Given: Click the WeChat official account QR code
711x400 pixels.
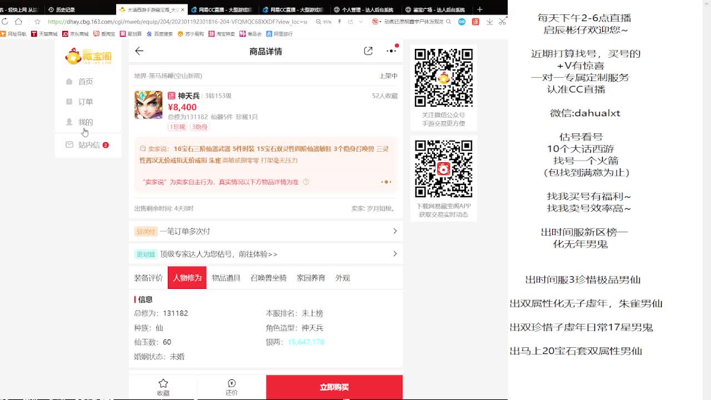Looking at the screenshot, I should point(444,78).
